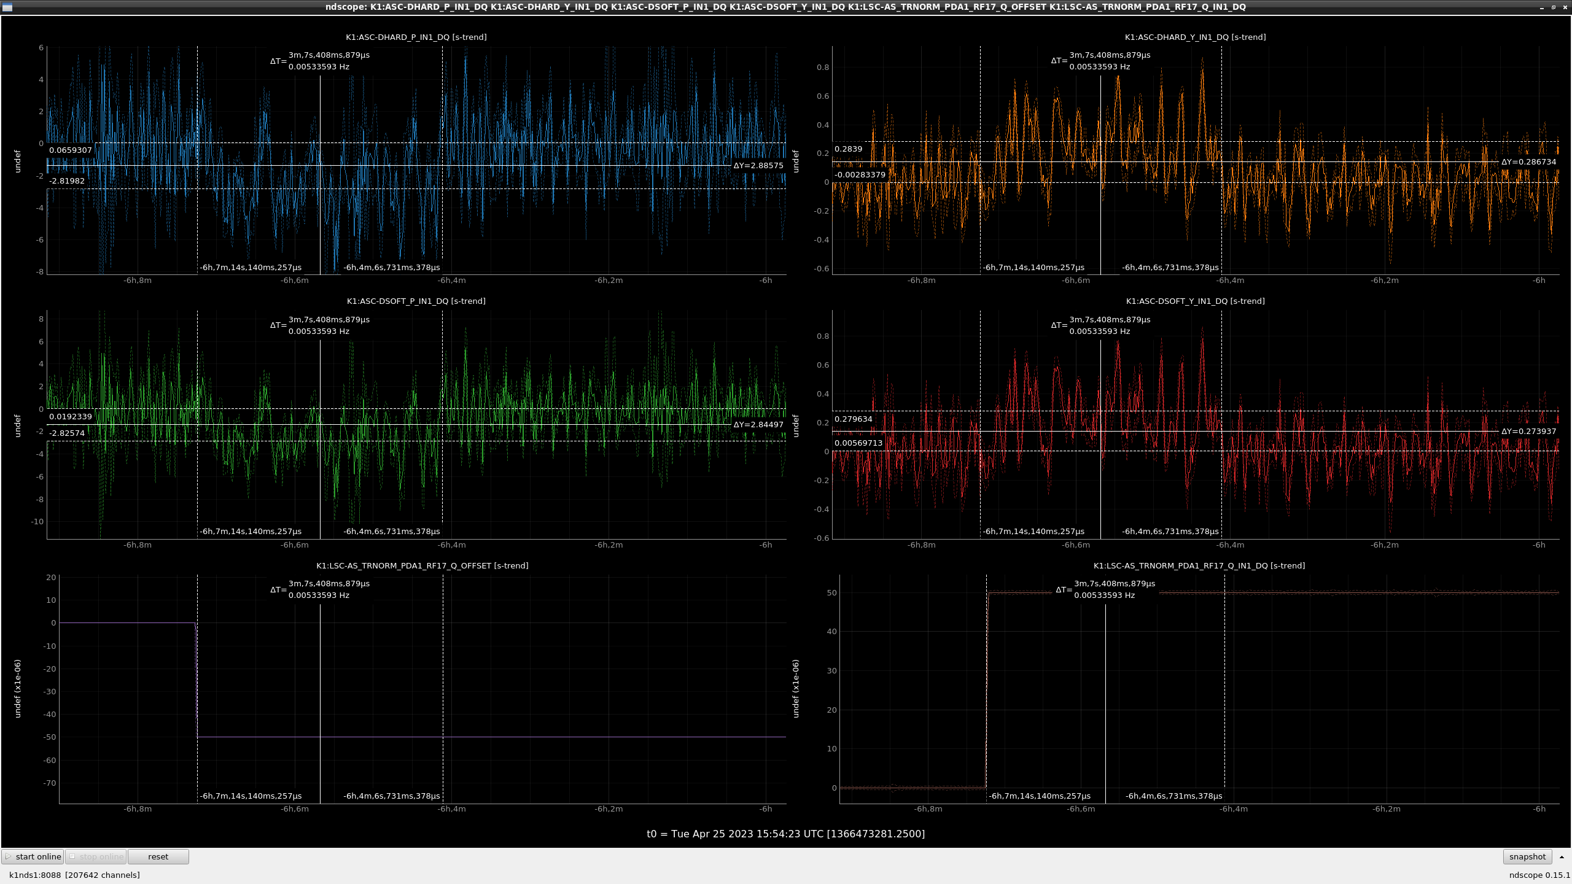This screenshot has height=884, width=1572.
Task: Restore down the ndscope window
Action: pyautogui.click(x=1554, y=7)
